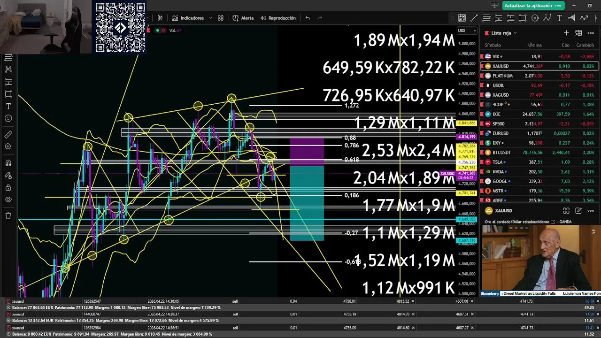The height and width of the screenshot is (338, 601).
Task: Pick the Fib retracement tool in favorites bar
Action: pos(486,18)
